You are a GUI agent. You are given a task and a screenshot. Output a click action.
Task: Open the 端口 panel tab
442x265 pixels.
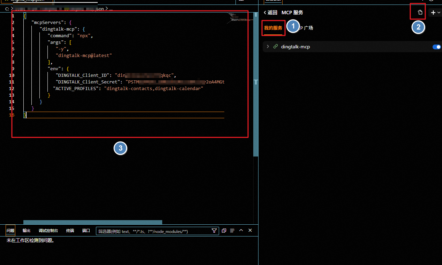(x=86, y=231)
